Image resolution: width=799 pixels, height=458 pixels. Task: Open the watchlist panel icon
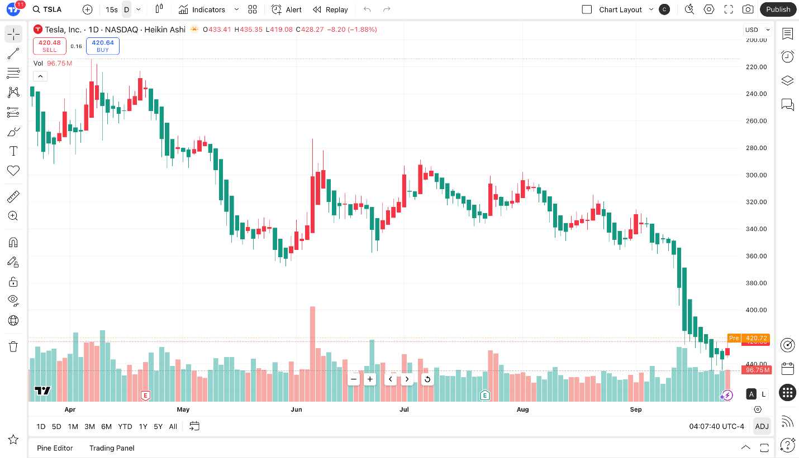tap(787, 34)
